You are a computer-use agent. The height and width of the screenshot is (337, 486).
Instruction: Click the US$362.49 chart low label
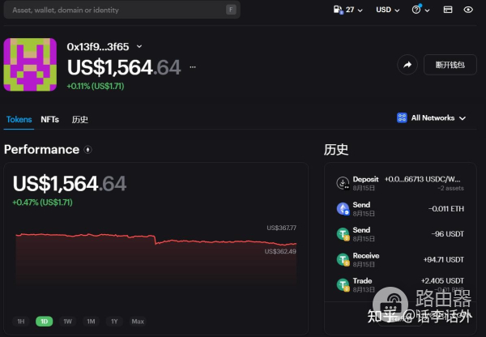click(280, 251)
